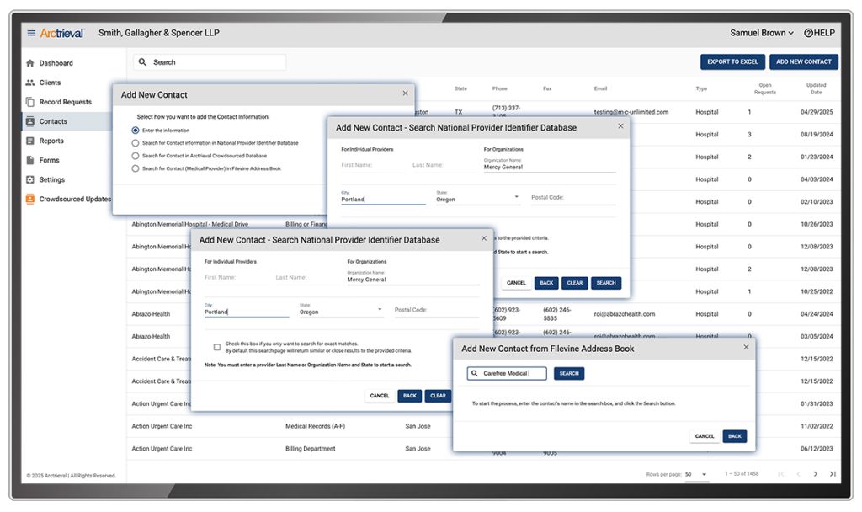Select 'Search for Contact in Arctrieval Crowdsourced Database' option

[x=136, y=156]
